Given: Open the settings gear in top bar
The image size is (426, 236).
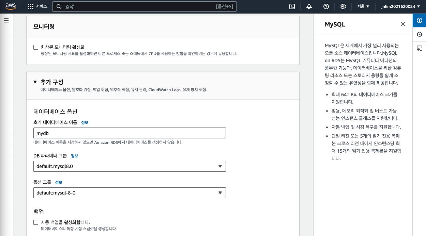Looking at the screenshot, I should (x=343, y=6).
